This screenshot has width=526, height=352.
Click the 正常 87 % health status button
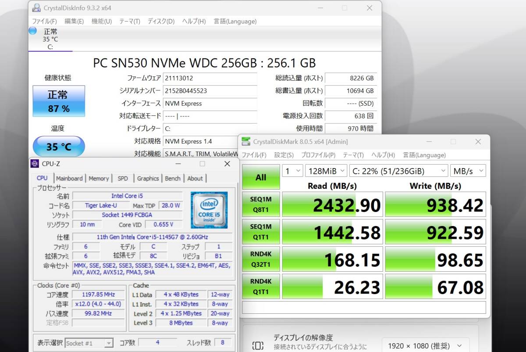pos(59,101)
